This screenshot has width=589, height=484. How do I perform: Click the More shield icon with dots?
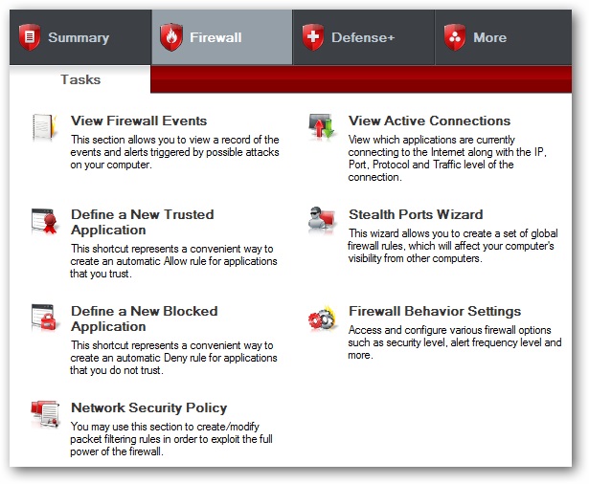coord(455,37)
